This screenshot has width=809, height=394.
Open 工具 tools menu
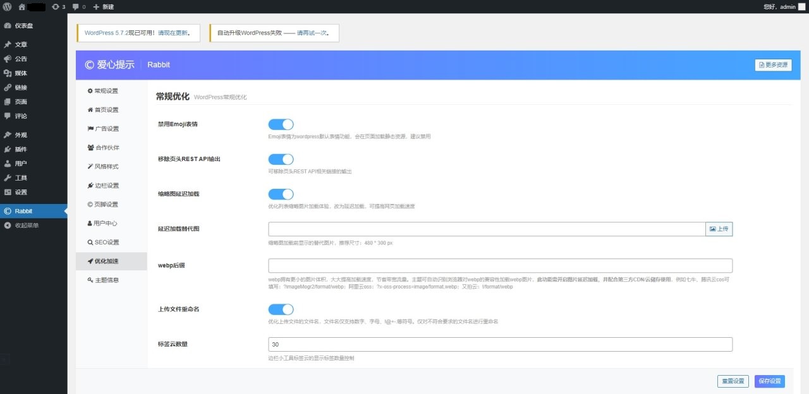coord(33,178)
